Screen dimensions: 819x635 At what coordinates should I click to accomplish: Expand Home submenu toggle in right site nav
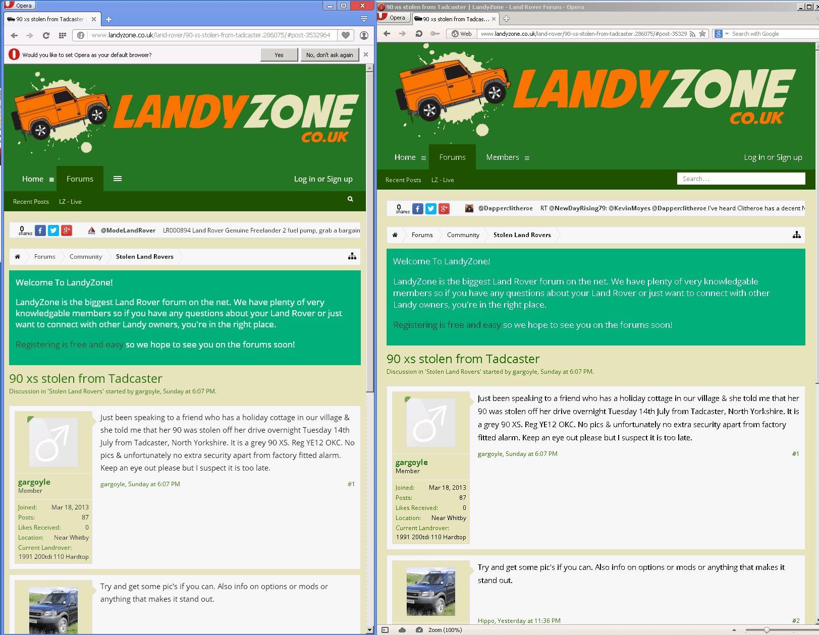[423, 158]
